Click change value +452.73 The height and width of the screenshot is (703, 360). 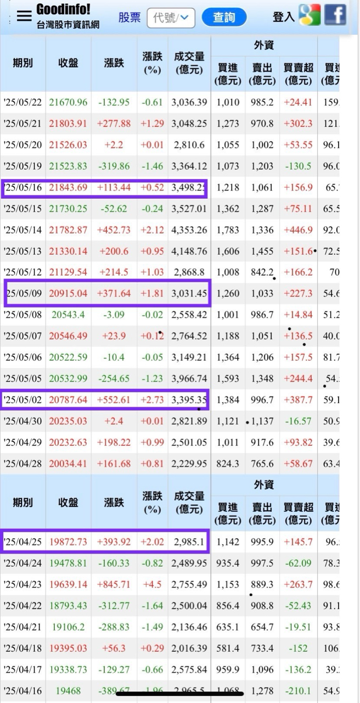click(x=114, y=230)
